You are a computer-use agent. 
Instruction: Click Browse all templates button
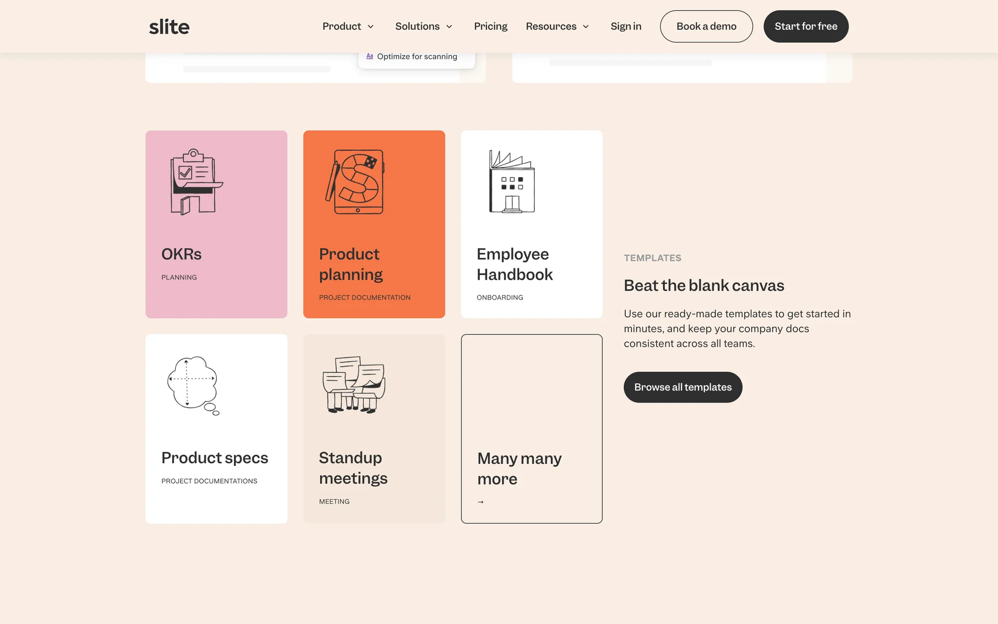click(x=682, y=387)
